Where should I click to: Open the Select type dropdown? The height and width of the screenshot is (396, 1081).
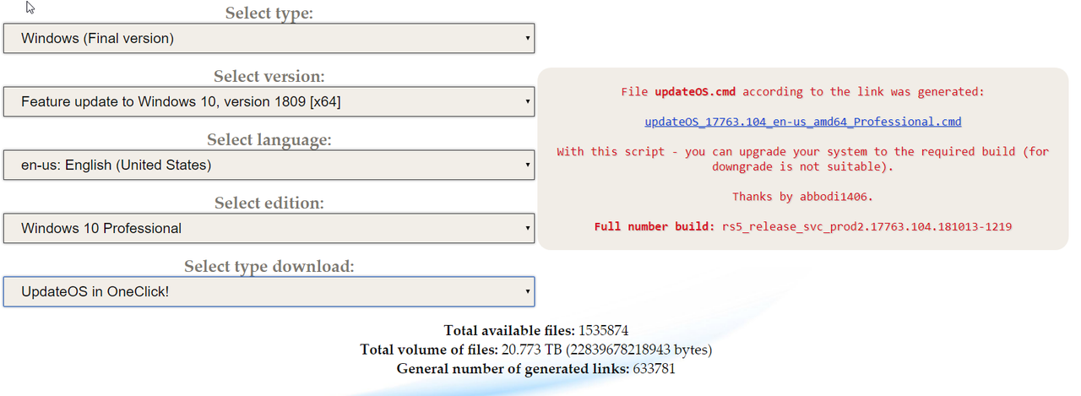click(x=269, y=38)
